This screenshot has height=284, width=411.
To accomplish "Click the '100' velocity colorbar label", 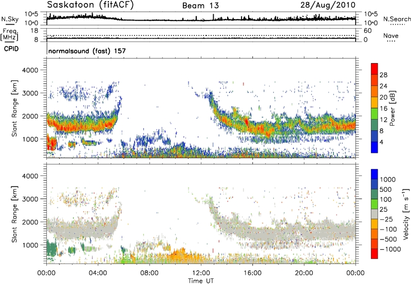I will pyautogui.click(x=386, y=199).
